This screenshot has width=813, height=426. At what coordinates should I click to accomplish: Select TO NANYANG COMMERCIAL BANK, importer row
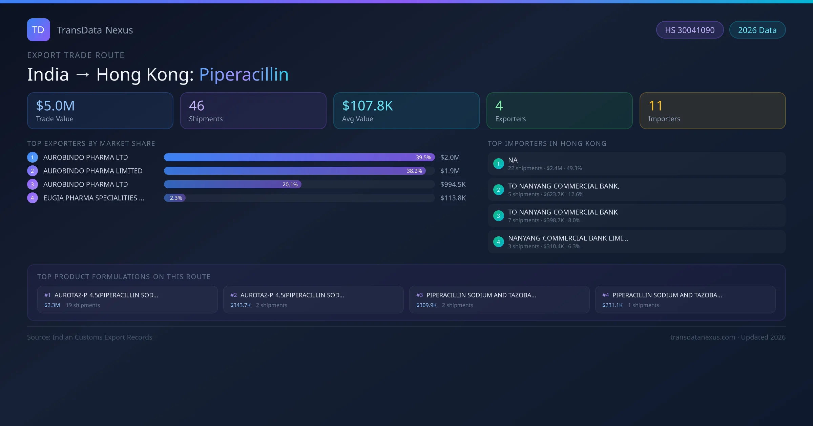pos(636,190)
